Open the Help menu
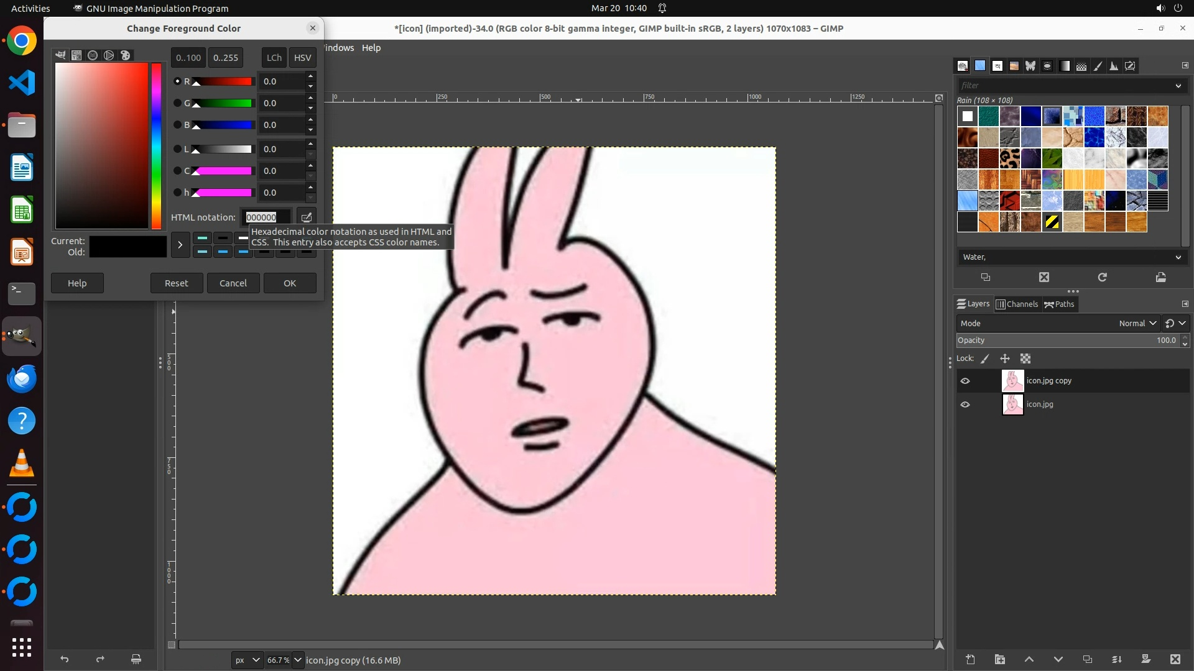1194x671 pixels. coord(371,48)
